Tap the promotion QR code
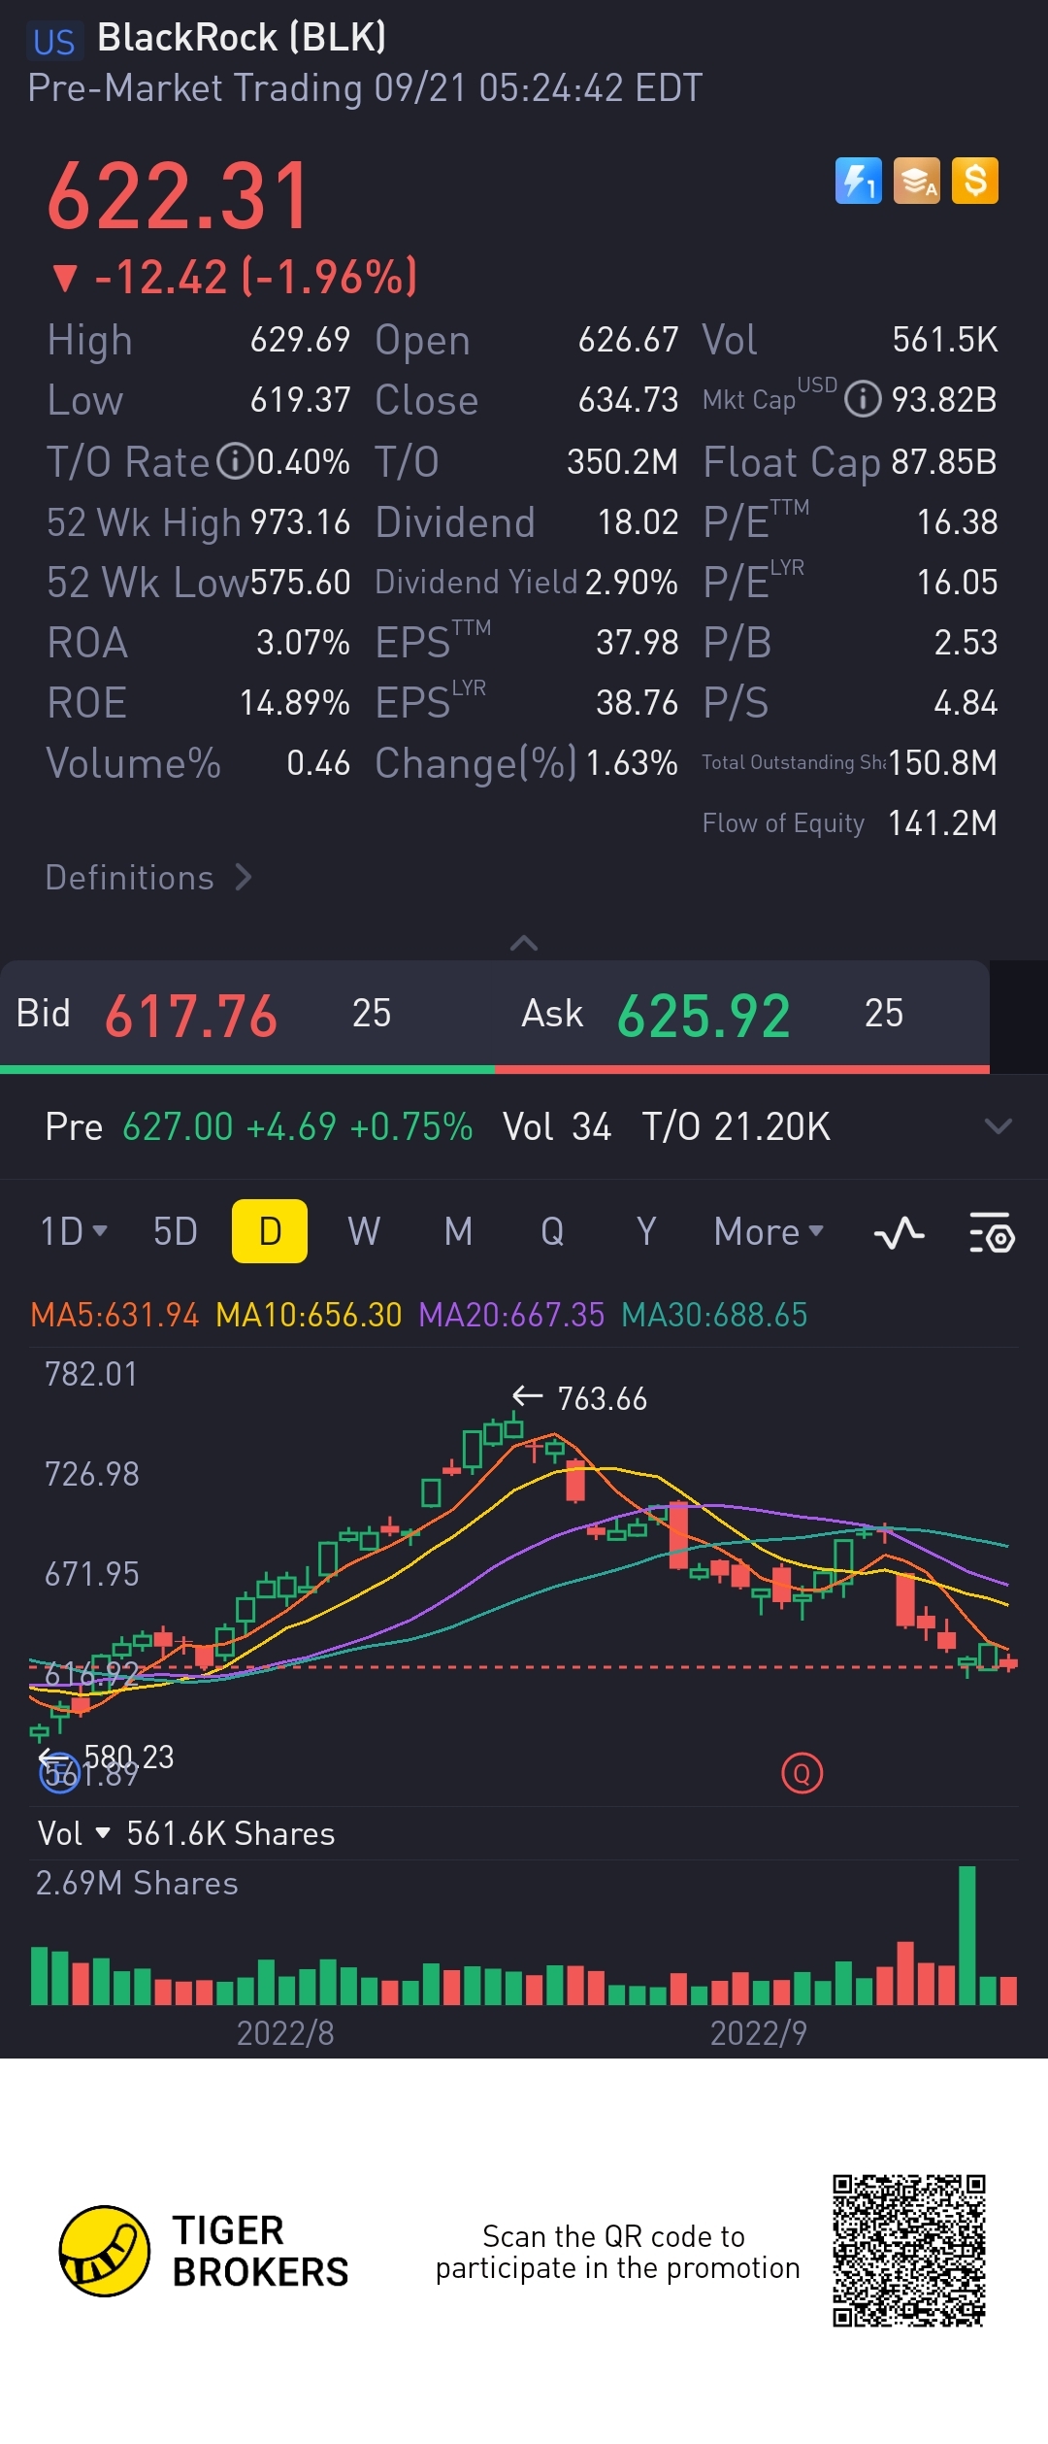1048x2444 pixels. coord(909,2251)
